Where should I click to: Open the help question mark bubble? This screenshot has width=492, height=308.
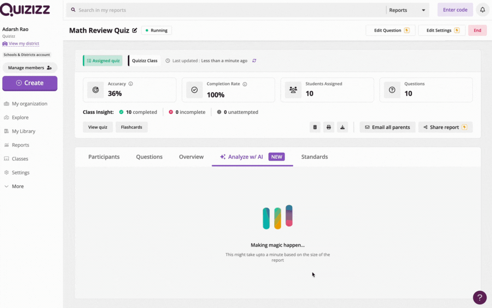tap(480, 297)
